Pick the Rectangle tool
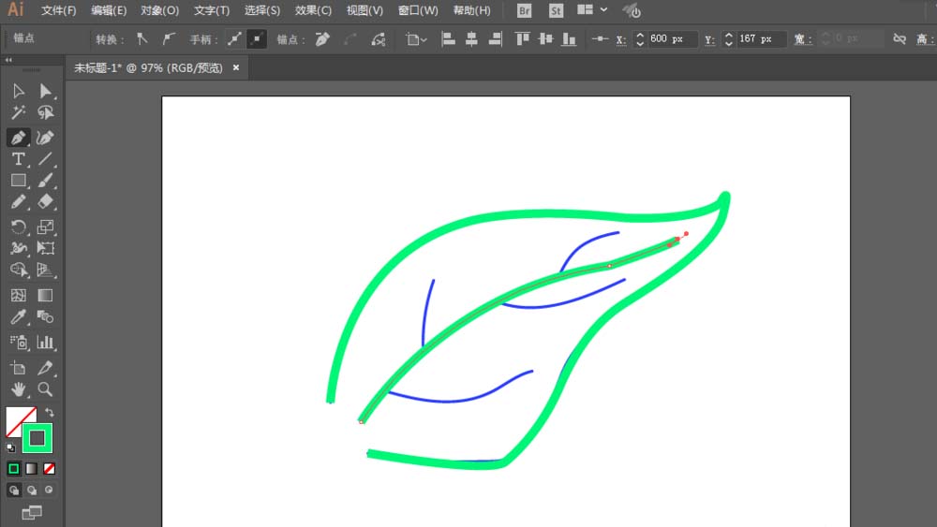The image size is (937, 527). point(18,181)
